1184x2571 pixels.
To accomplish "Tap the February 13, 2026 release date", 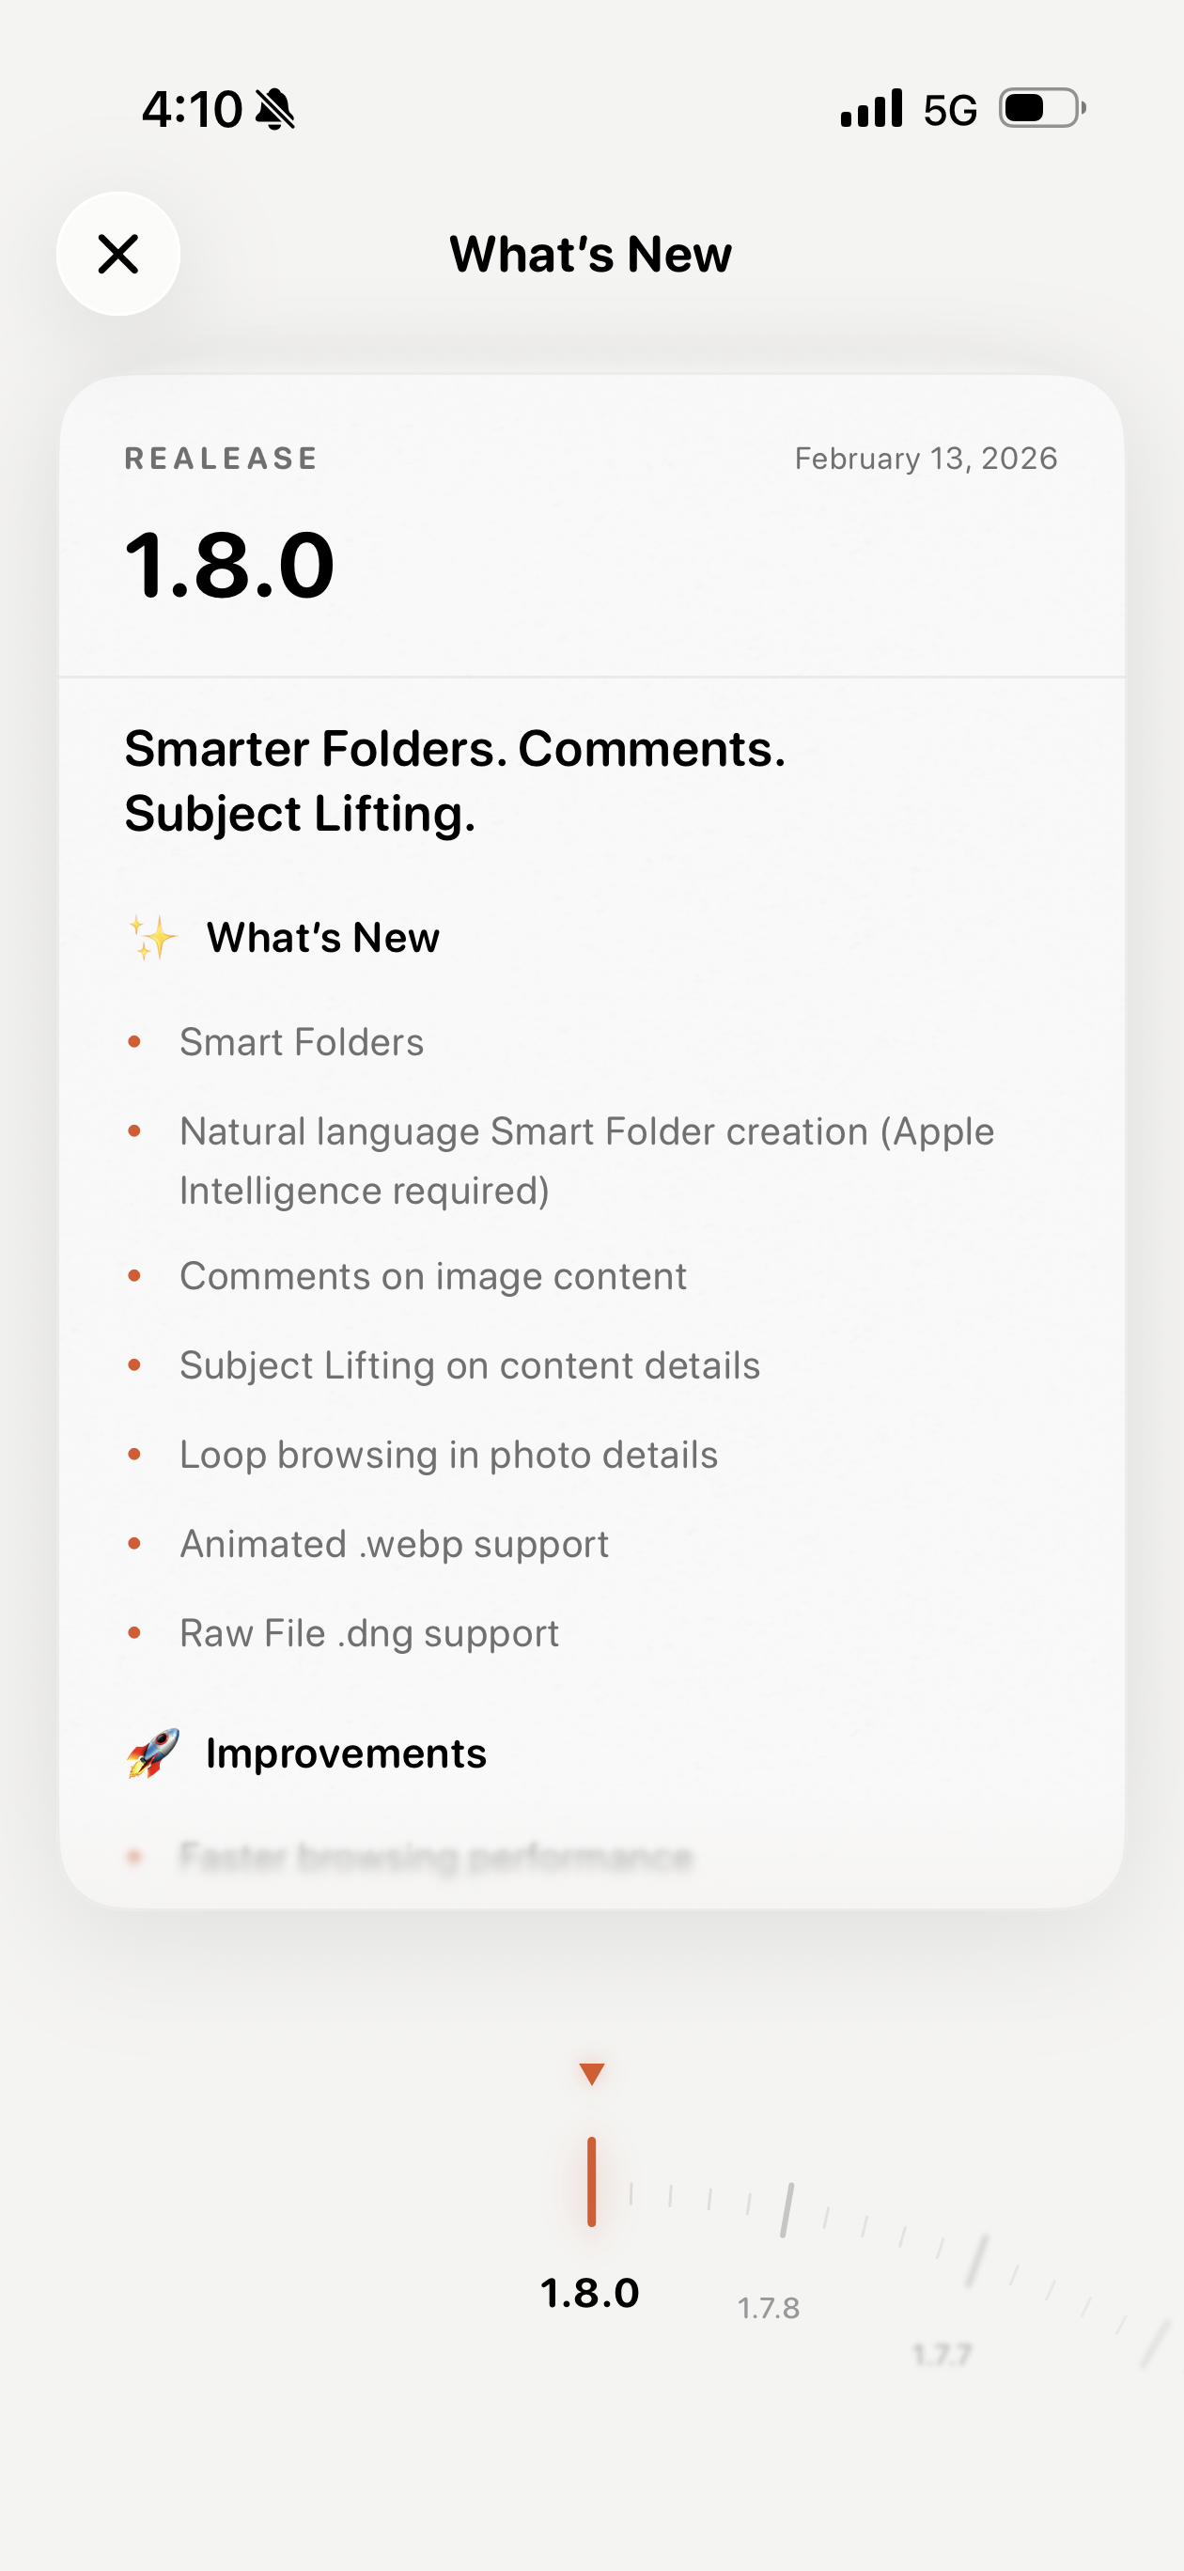I will click(926, 459).
